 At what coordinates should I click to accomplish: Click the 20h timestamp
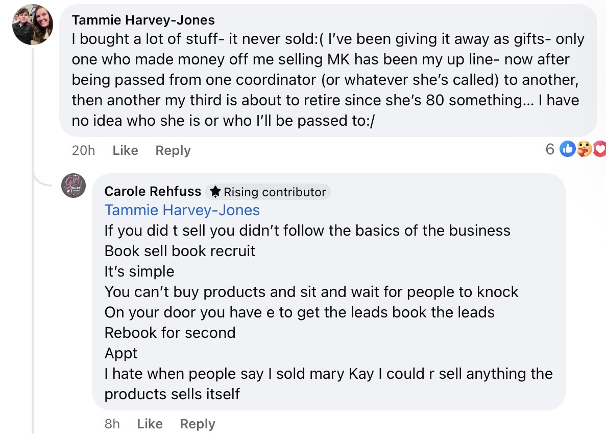(84, 150)
